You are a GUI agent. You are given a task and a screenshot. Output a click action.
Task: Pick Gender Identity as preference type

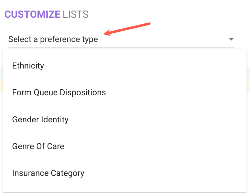(x=40, y=120)
